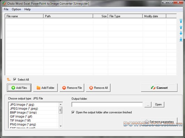The image size is (185, 138).
Task: Click the Add Folder button
Action: (x=45, y=88)
